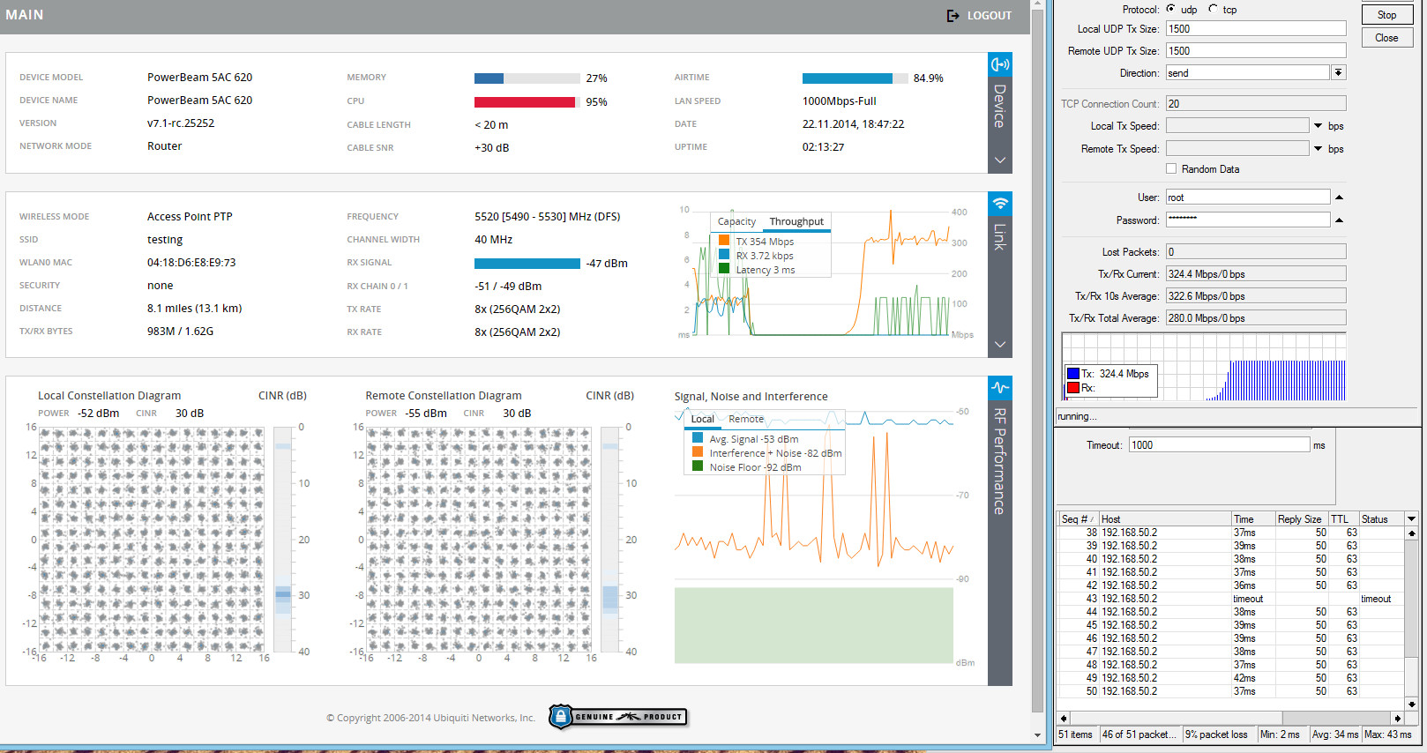Viewport: 1427px width, 753px height.
Task: Switch to the Capacity tab
Action: coord(736,221)
